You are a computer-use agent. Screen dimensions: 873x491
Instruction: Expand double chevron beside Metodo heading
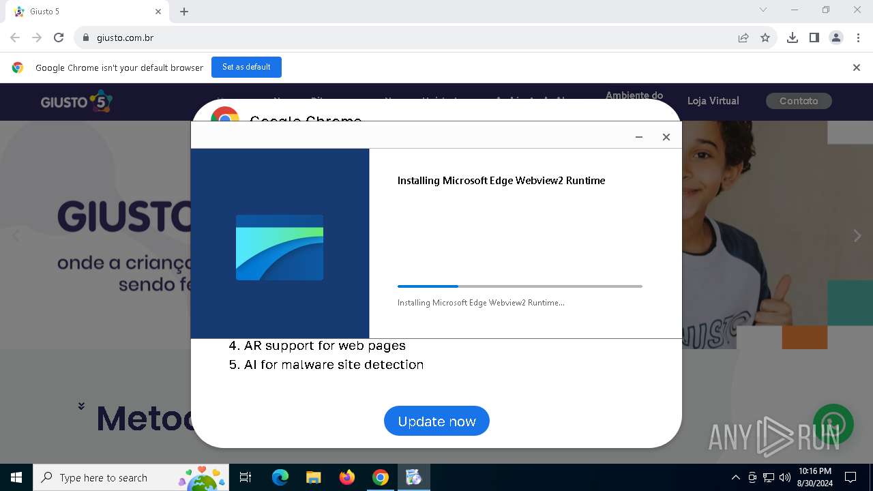tap(81, 406)
